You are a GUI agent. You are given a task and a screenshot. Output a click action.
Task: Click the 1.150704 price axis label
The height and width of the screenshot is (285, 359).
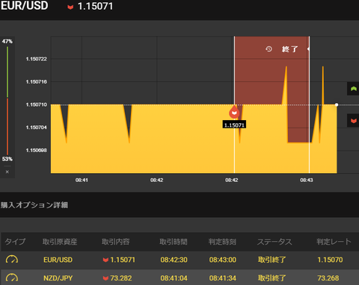click(37, 128)
